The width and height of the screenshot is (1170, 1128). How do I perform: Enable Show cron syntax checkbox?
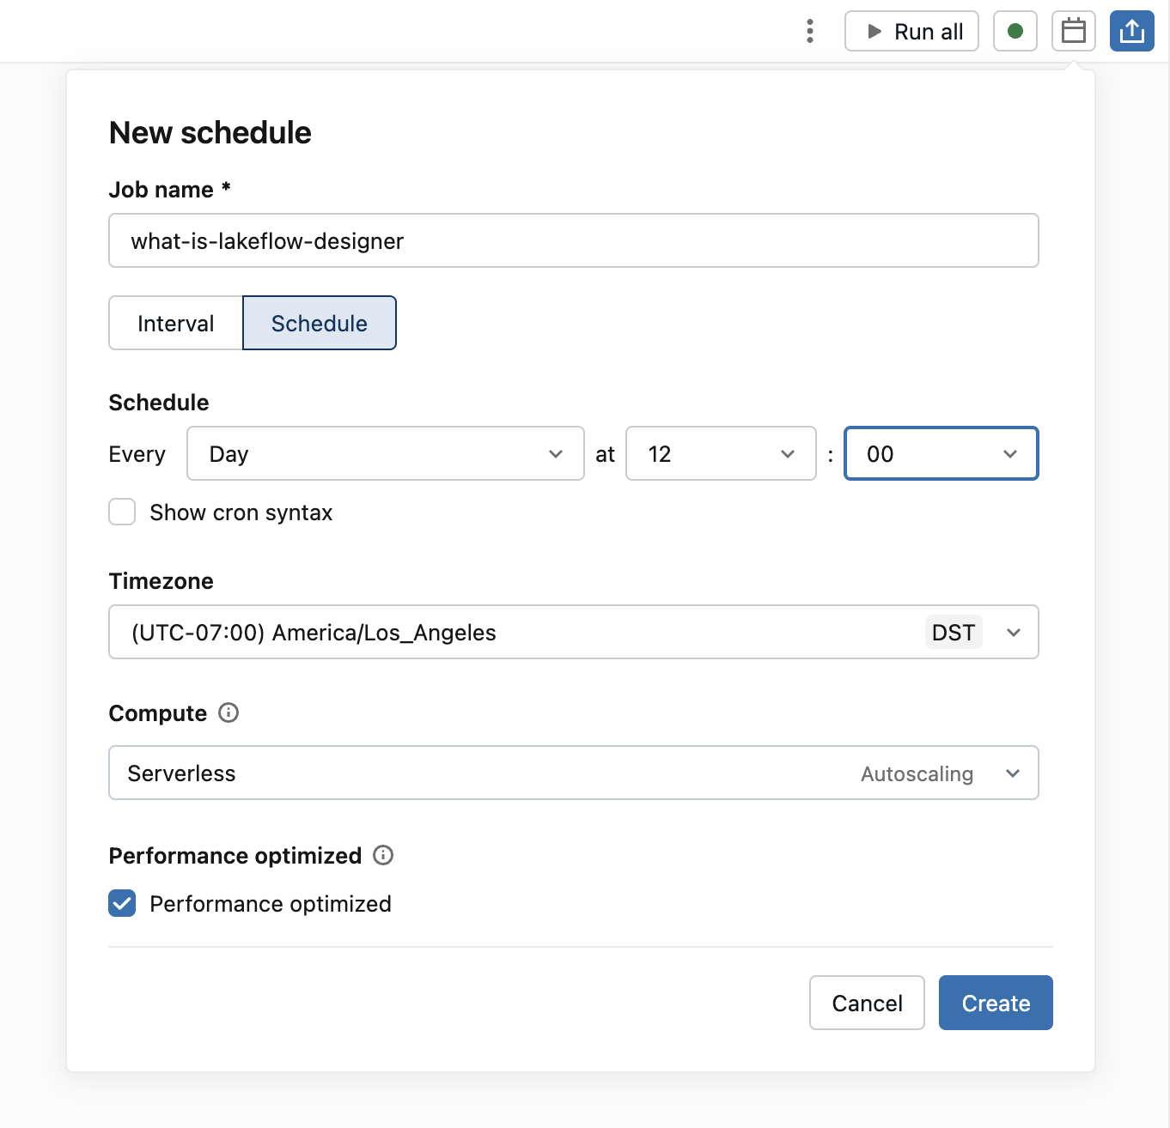[x=122, y=512]
